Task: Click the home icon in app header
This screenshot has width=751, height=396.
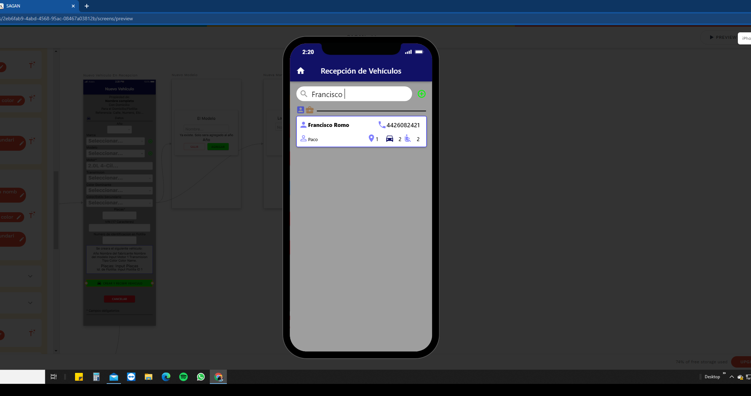Action: [x=300, y=71]
